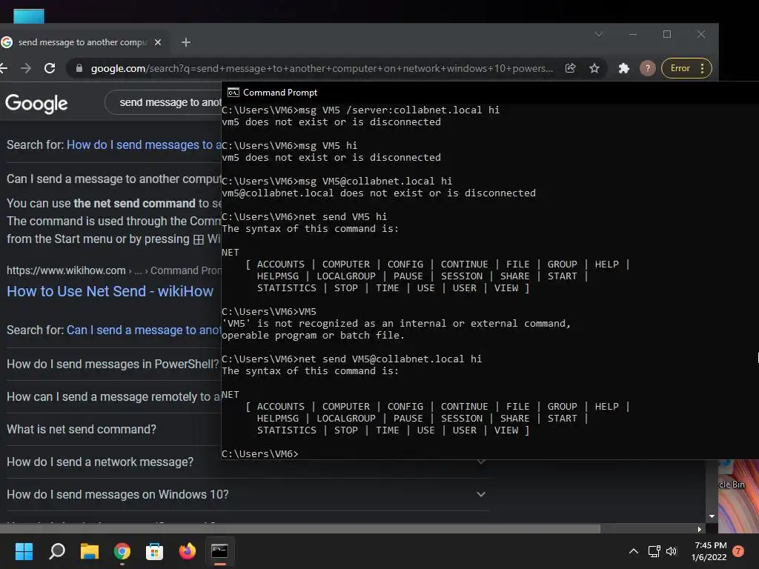The height and width of the screenshot is (569, 759).
Task: Minimize the Chrome window
Action: (633, 34)
